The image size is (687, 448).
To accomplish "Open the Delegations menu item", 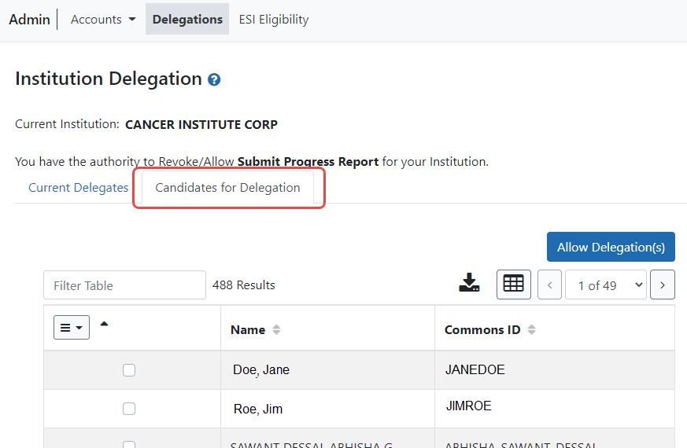I will click(x=187, y=20).
